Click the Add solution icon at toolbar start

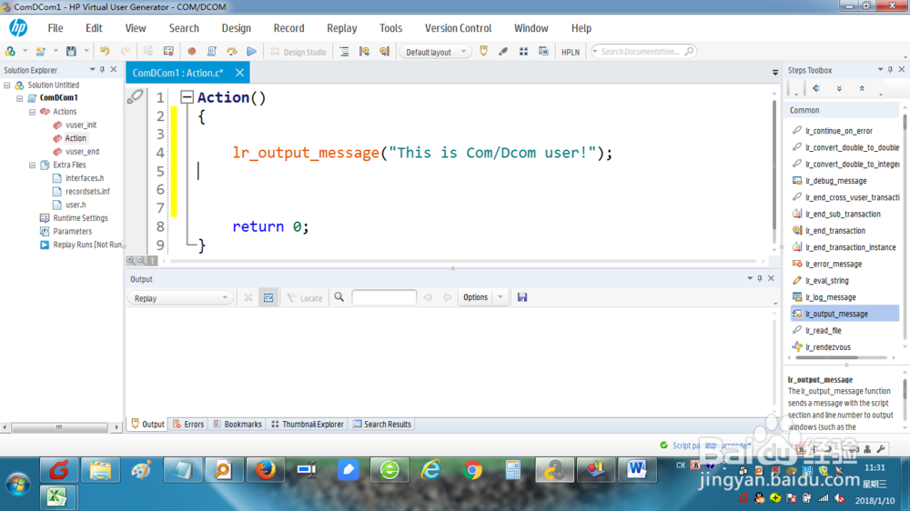10,52
